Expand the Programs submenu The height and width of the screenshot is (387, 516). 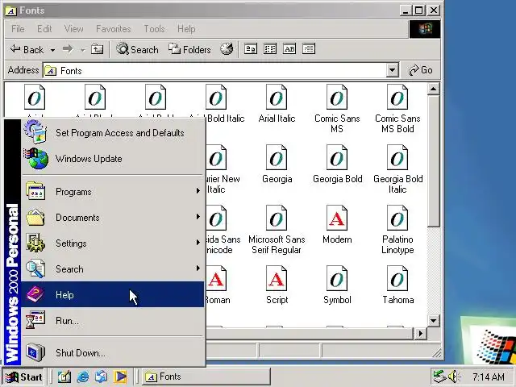(112, 192)
